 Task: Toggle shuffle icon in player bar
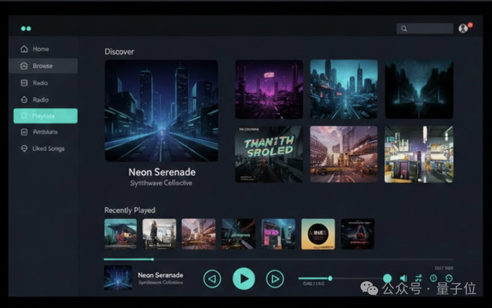click(419, 278)
